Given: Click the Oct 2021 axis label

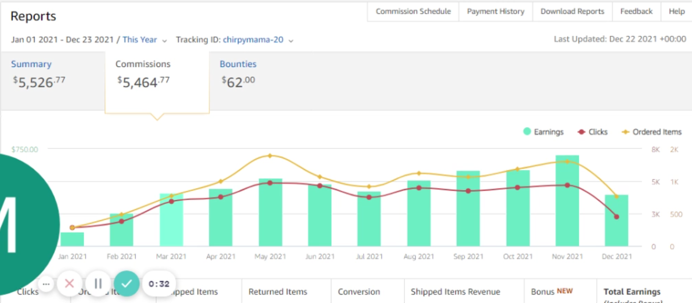Looking at the screenshot, I should [518, 256].
